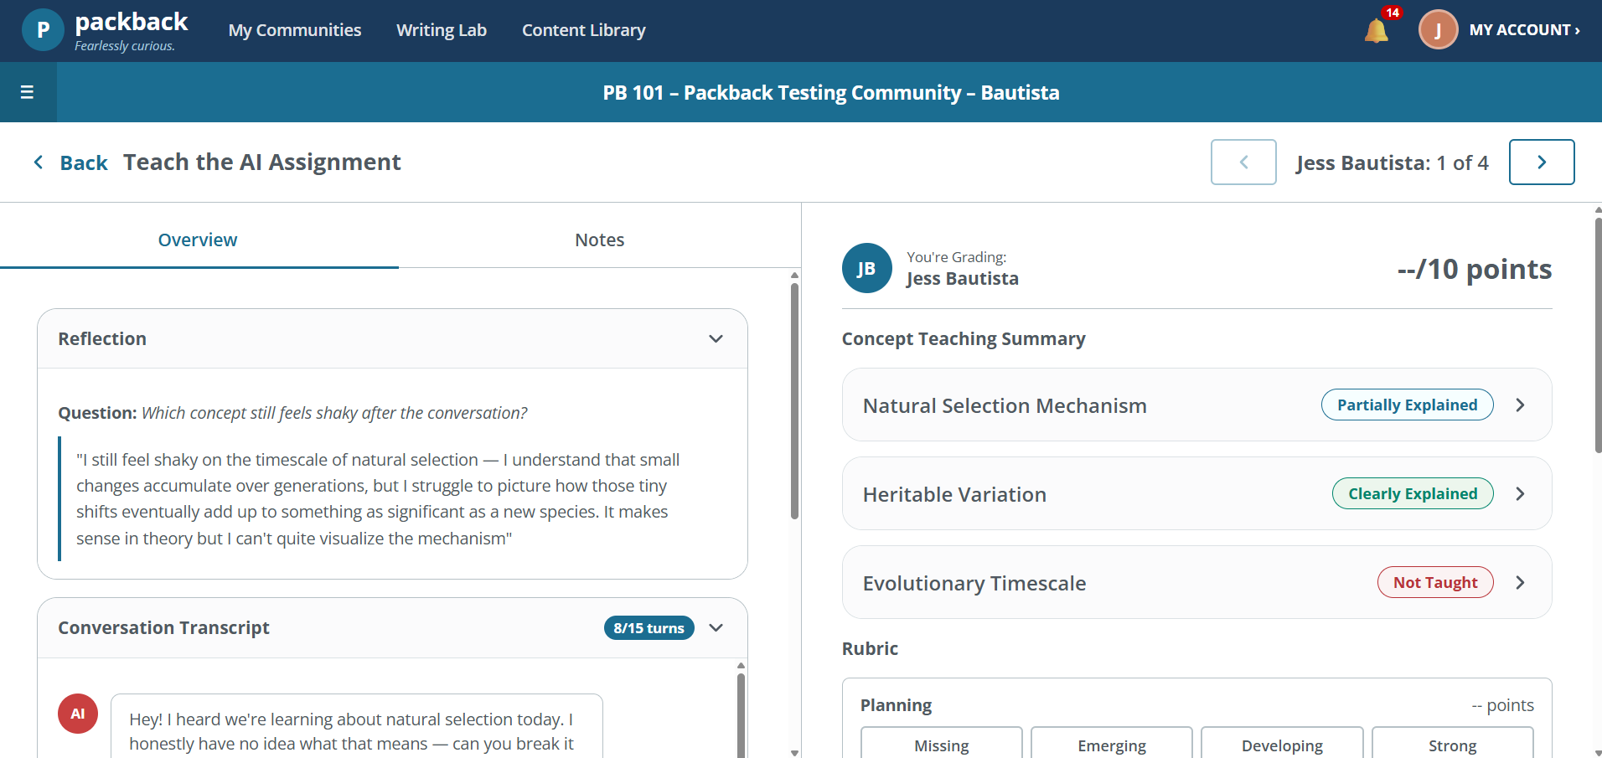Open the notifications bell
The height and width of the screenshot is (758, 1602).
[1376, 31]
